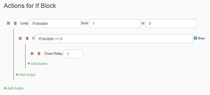Click the Loop from value field
This screenshot has width=210, height=95.
pyautogui.click(x=115, y=24)
